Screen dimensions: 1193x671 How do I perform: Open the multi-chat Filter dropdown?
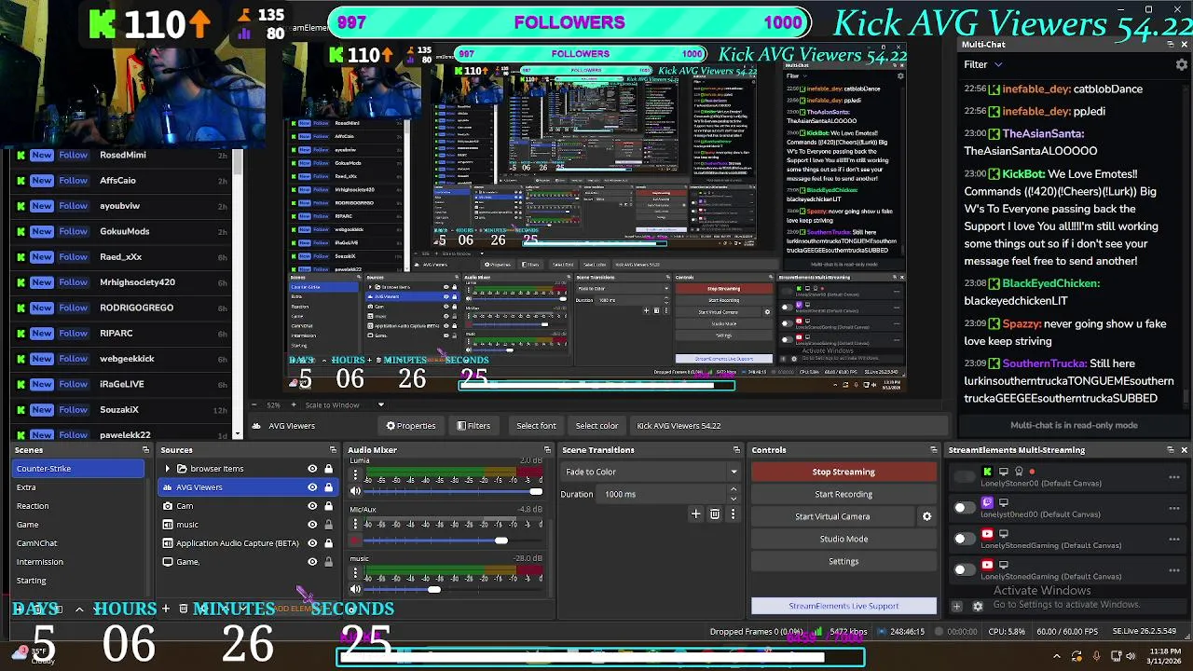point(983,64)
